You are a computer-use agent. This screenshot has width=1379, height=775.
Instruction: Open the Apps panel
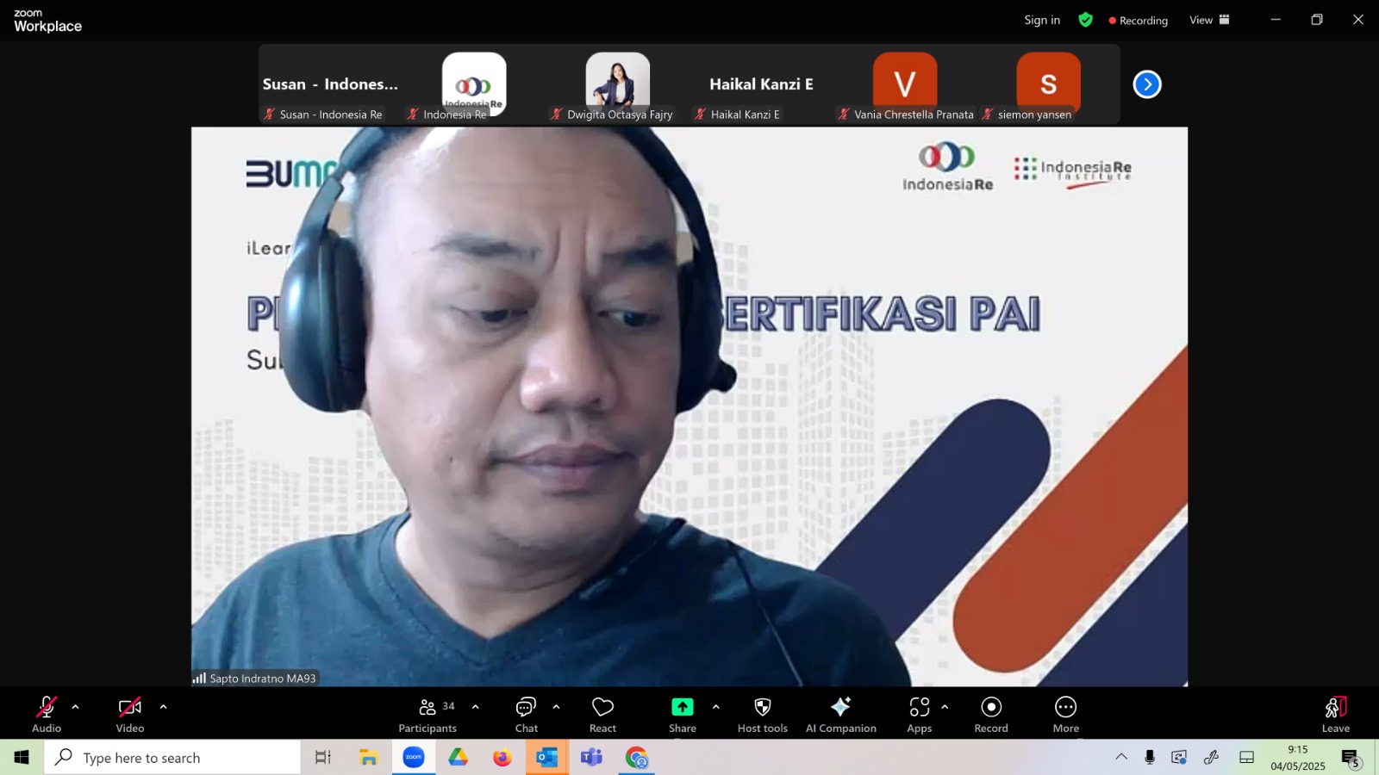tap(920, 714)
